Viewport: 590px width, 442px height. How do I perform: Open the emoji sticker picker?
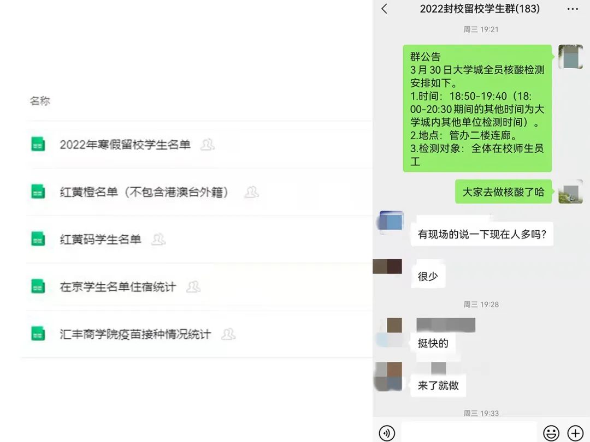(x=551, y=433)
